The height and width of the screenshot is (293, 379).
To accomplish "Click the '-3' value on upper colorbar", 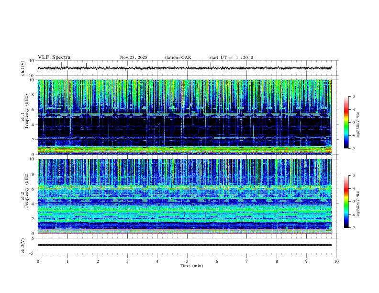I will [353, 96].
